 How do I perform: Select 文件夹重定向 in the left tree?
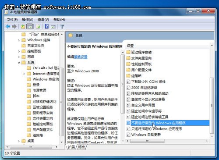[43, 118]
